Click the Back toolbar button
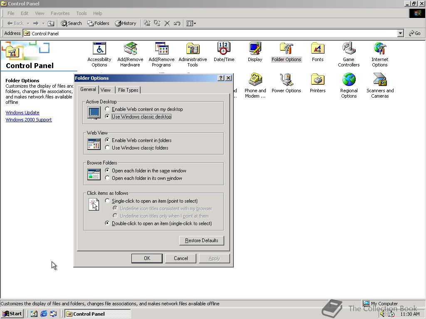The image size is (426, 319). pos(15,23)
